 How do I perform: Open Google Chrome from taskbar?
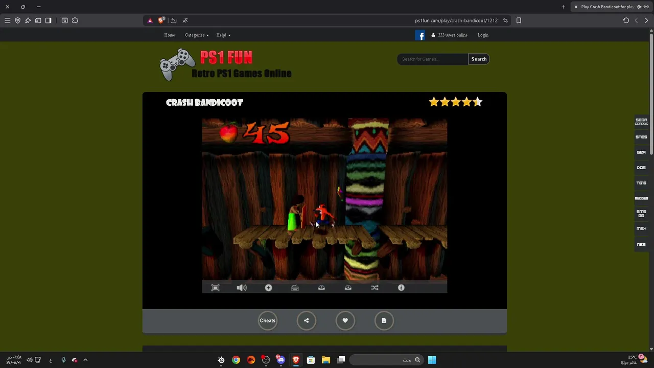coord(236,360)
